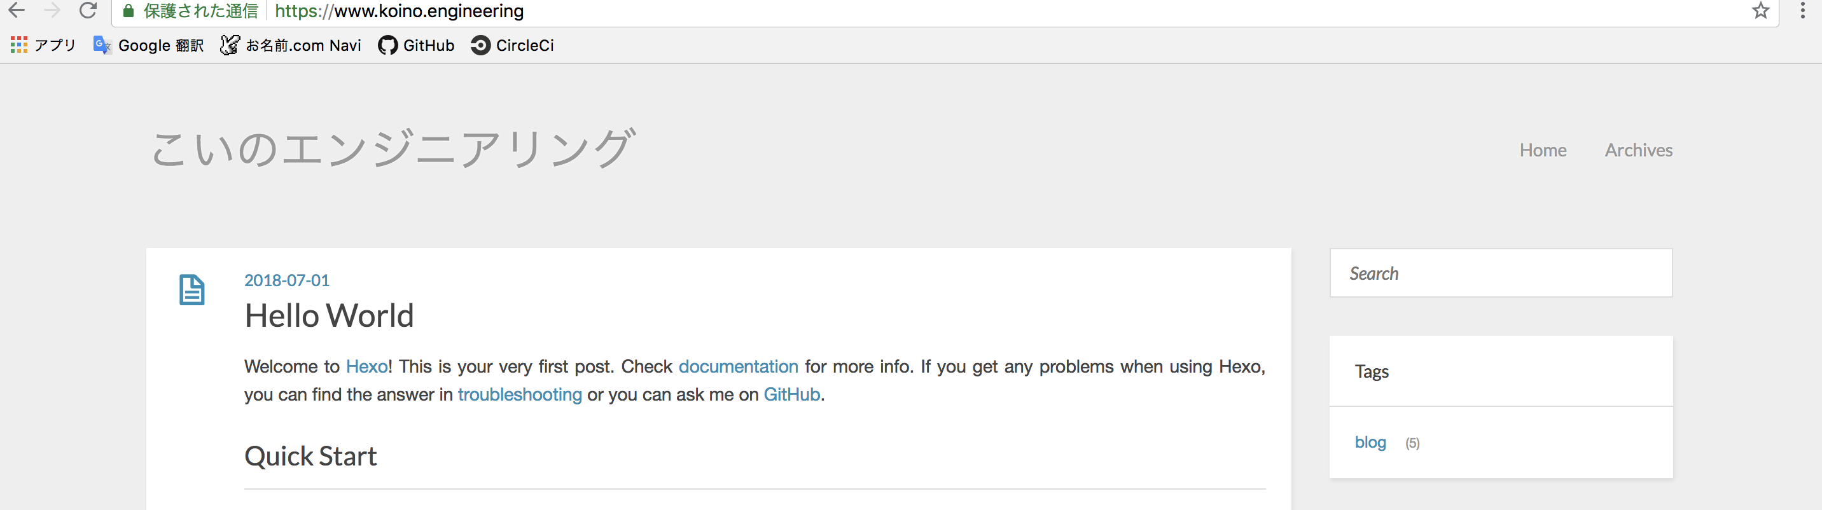Screen dimensions: 1822x510
Task: Click the document icon beside the post
Action: (x=191, y=290)
